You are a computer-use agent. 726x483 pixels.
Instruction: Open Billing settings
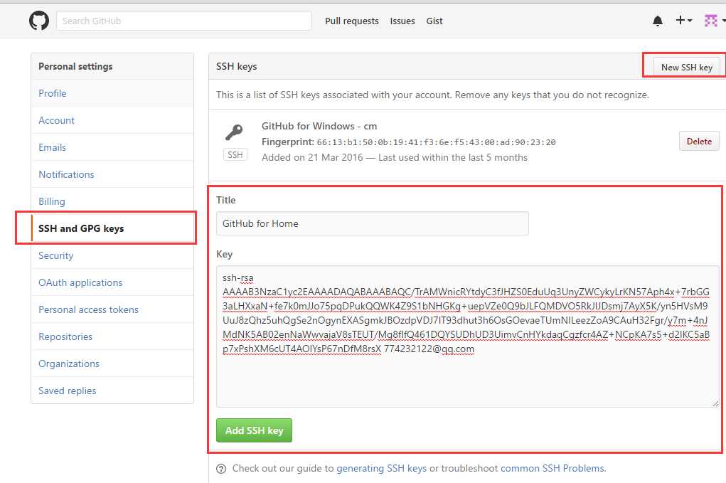[x=112, y=201]
